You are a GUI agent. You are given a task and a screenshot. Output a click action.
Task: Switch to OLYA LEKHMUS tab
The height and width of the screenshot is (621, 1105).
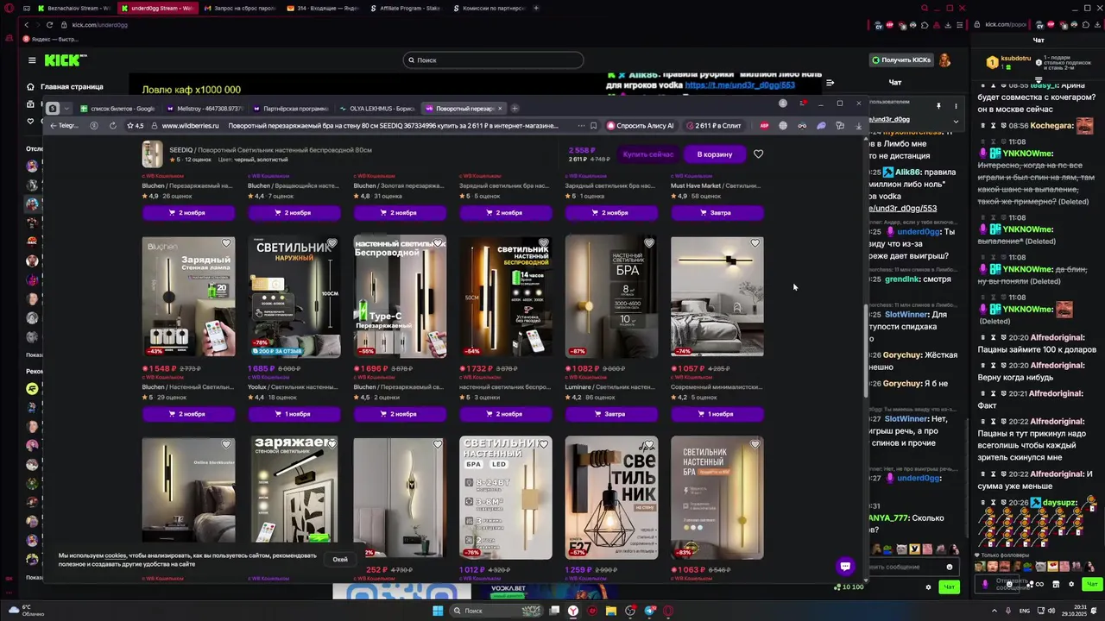point(377,109)
